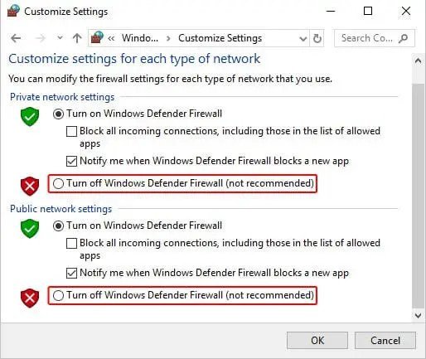Viewport: 426px width, 359px height.
Task: Check Block all incoming connections under Private network
Action: 71,131
